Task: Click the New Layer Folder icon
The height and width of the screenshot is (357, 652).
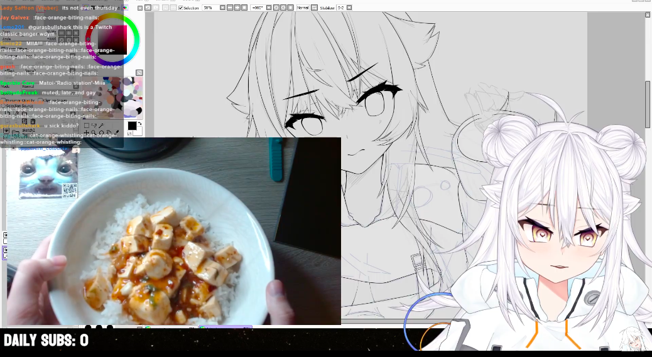Action: click(x=24, y=114)
